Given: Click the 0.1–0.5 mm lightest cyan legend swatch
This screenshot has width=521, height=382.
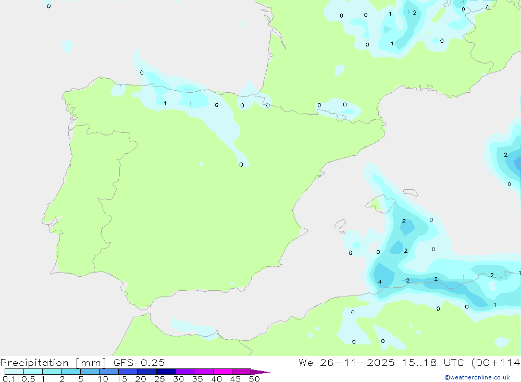Looking at the screenshot, I should tap(14, 372).
